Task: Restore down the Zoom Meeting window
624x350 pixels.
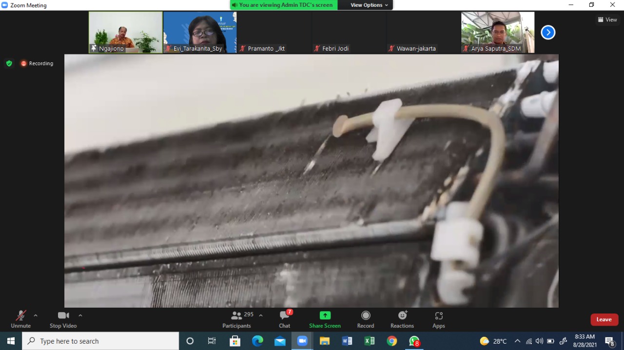Action: click(591, 5)
